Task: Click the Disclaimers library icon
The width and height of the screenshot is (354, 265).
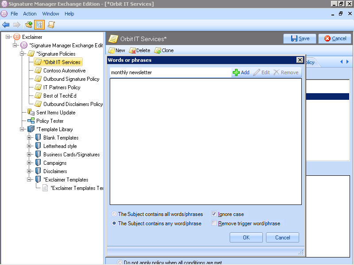Action: [38, 171]
